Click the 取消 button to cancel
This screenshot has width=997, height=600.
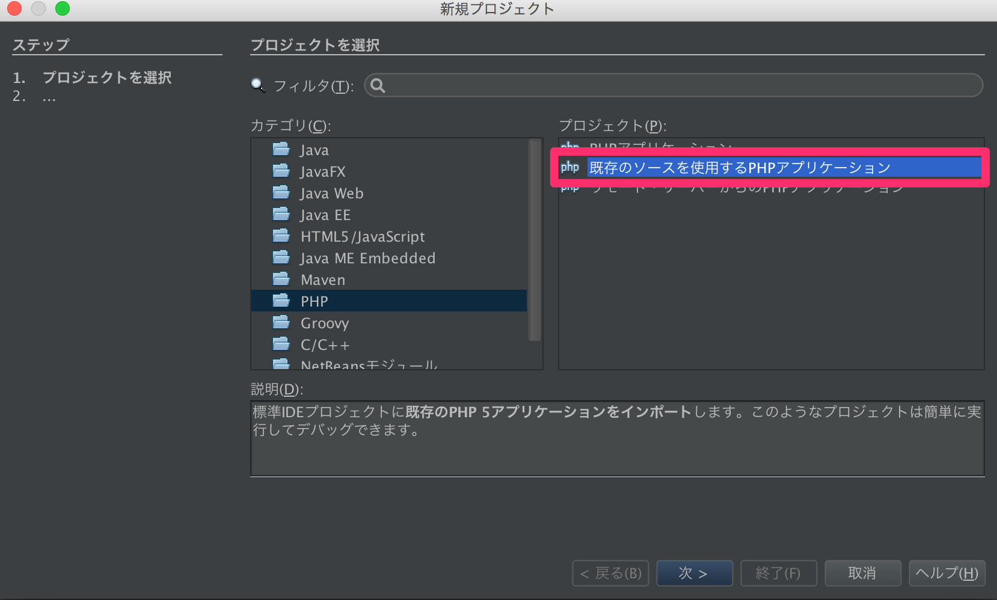coord(863,573)
